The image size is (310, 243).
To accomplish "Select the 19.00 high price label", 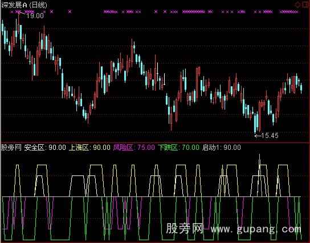I will coord(35,16).
